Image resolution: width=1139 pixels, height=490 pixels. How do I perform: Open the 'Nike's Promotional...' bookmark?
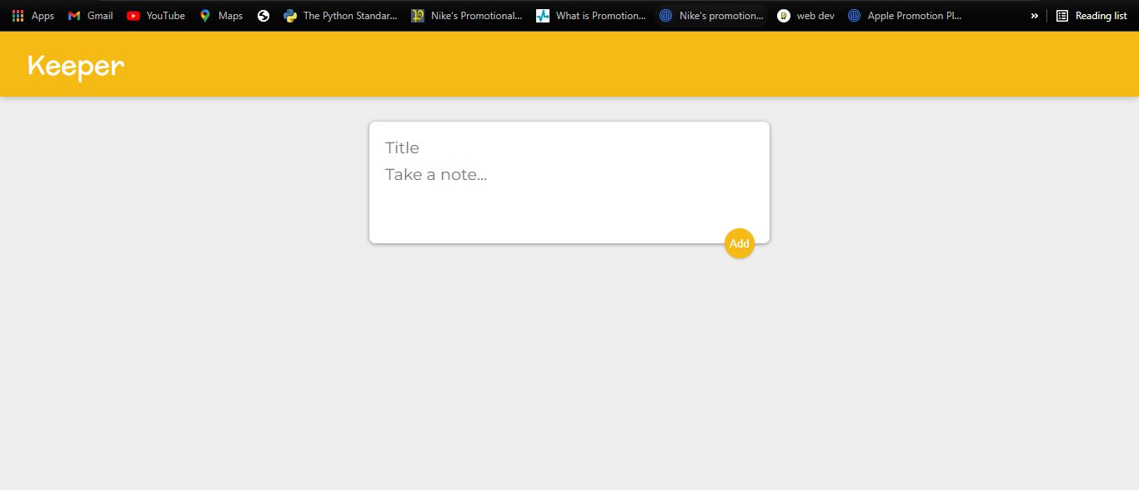click(x=467, y=15)
